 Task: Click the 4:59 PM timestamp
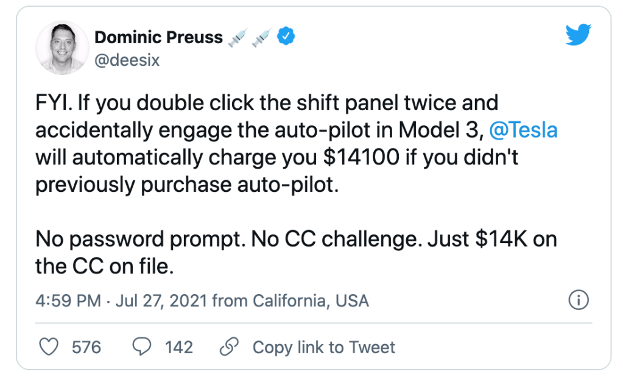tap(68, 301)
